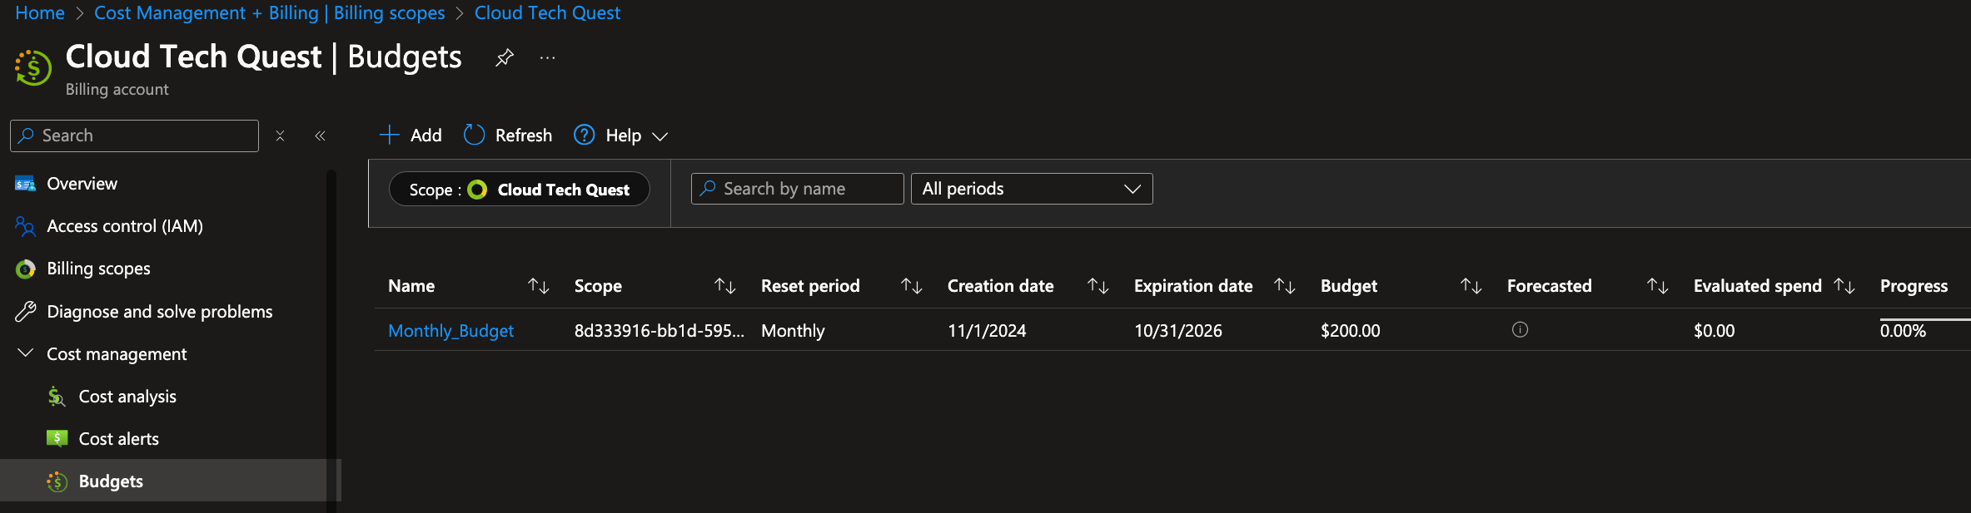This screenshot has width=1971, height=513.
Task: Go to Billing scopes menu item
Action: (99, 269)
